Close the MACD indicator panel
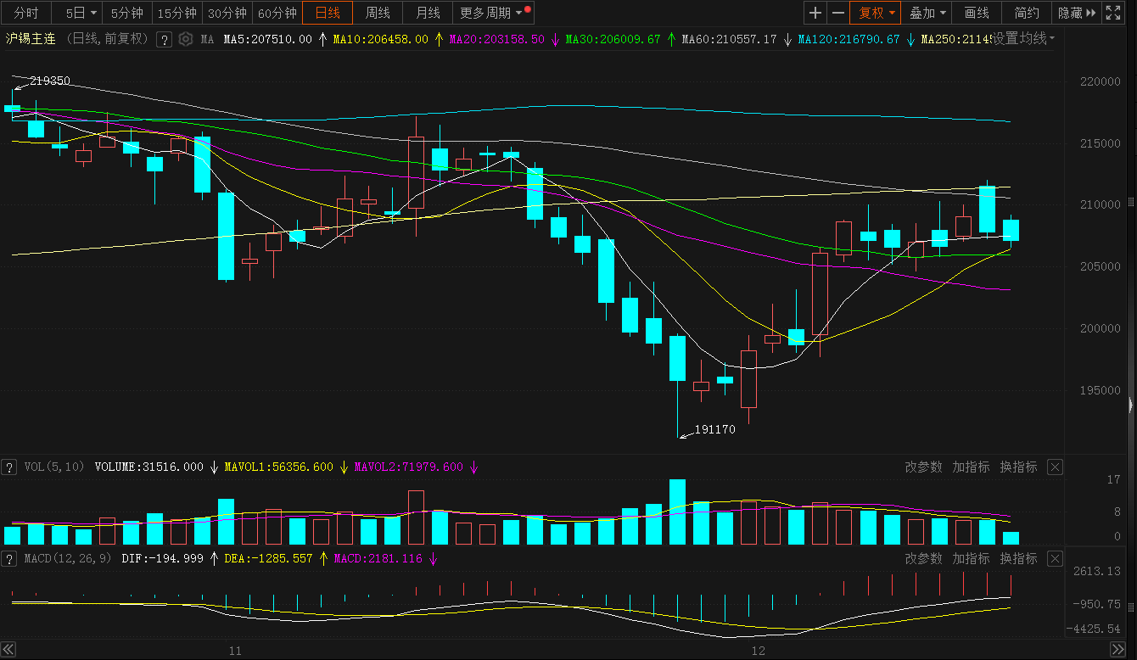The height and width of the screenshot is (660, 1137). click(1055, 558)
